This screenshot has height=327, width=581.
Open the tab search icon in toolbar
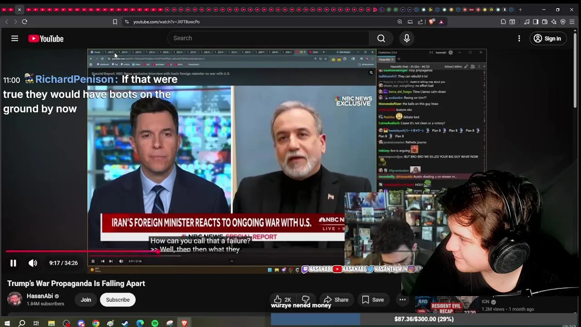[512, 22]
